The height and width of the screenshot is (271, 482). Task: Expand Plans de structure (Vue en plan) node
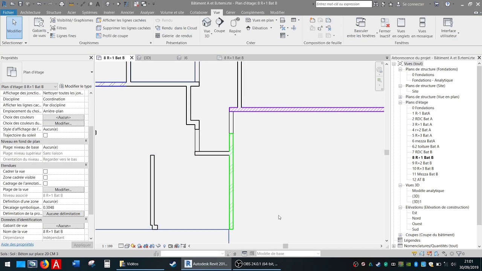click(x=400, y=97)
